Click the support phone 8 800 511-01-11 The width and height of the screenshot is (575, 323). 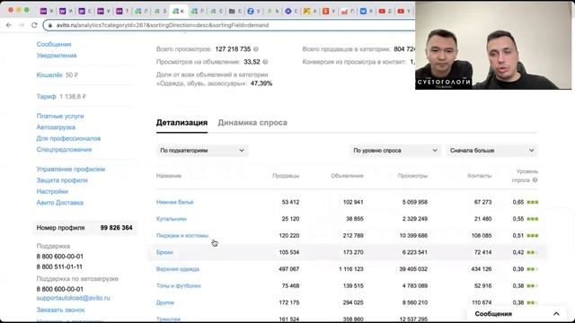point(59,266)
